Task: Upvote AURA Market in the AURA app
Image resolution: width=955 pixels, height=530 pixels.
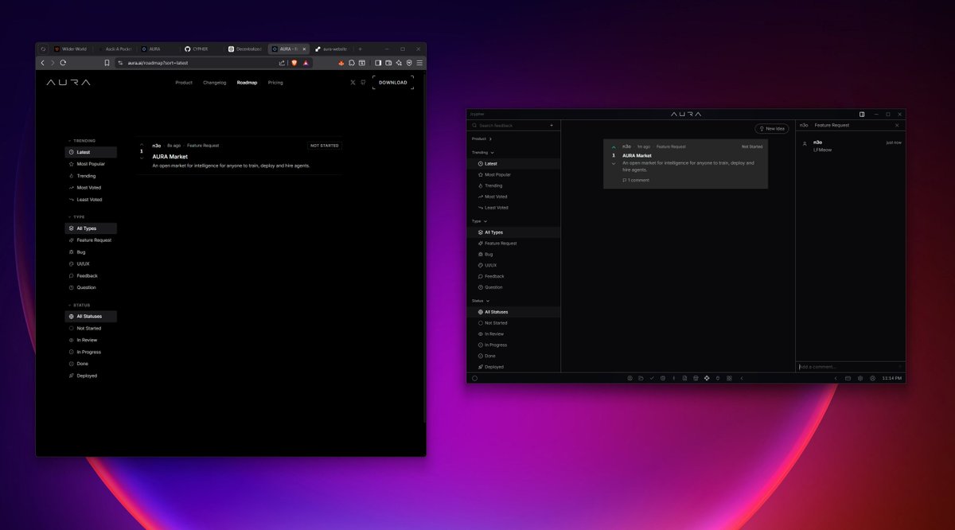Action: pyautogui.click(x=614, y=147)
